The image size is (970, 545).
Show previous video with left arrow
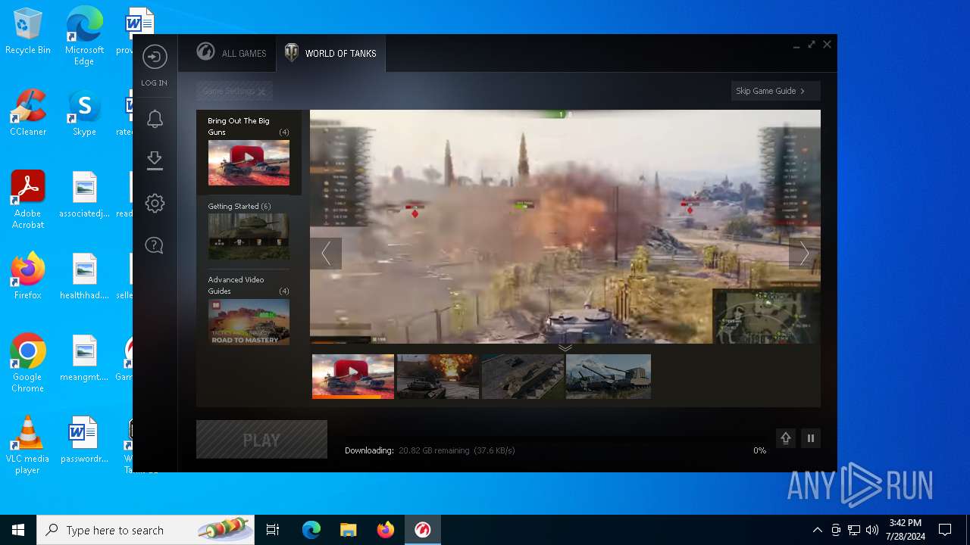tap(326, 254)
